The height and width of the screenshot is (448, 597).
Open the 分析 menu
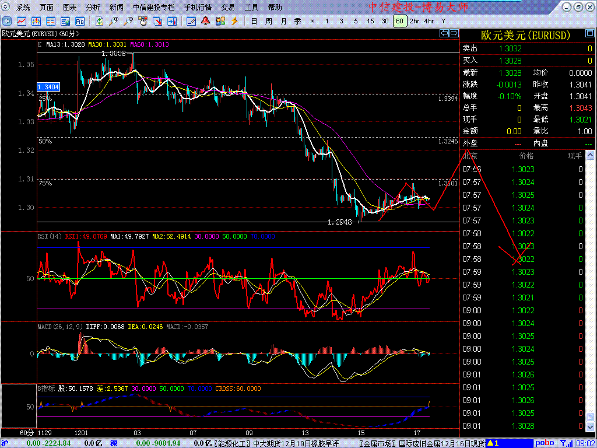tap(93, 8)
